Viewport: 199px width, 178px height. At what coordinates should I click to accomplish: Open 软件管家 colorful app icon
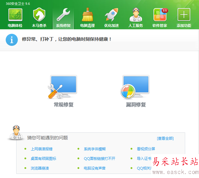point(160,15)
